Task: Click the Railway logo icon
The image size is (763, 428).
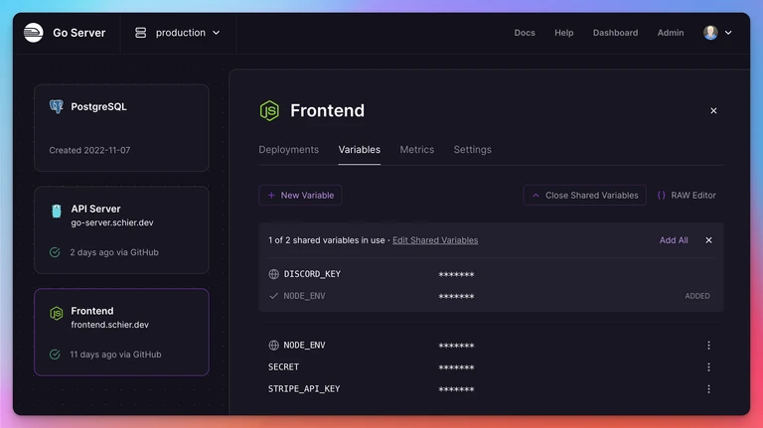Action: coord(34,33)
